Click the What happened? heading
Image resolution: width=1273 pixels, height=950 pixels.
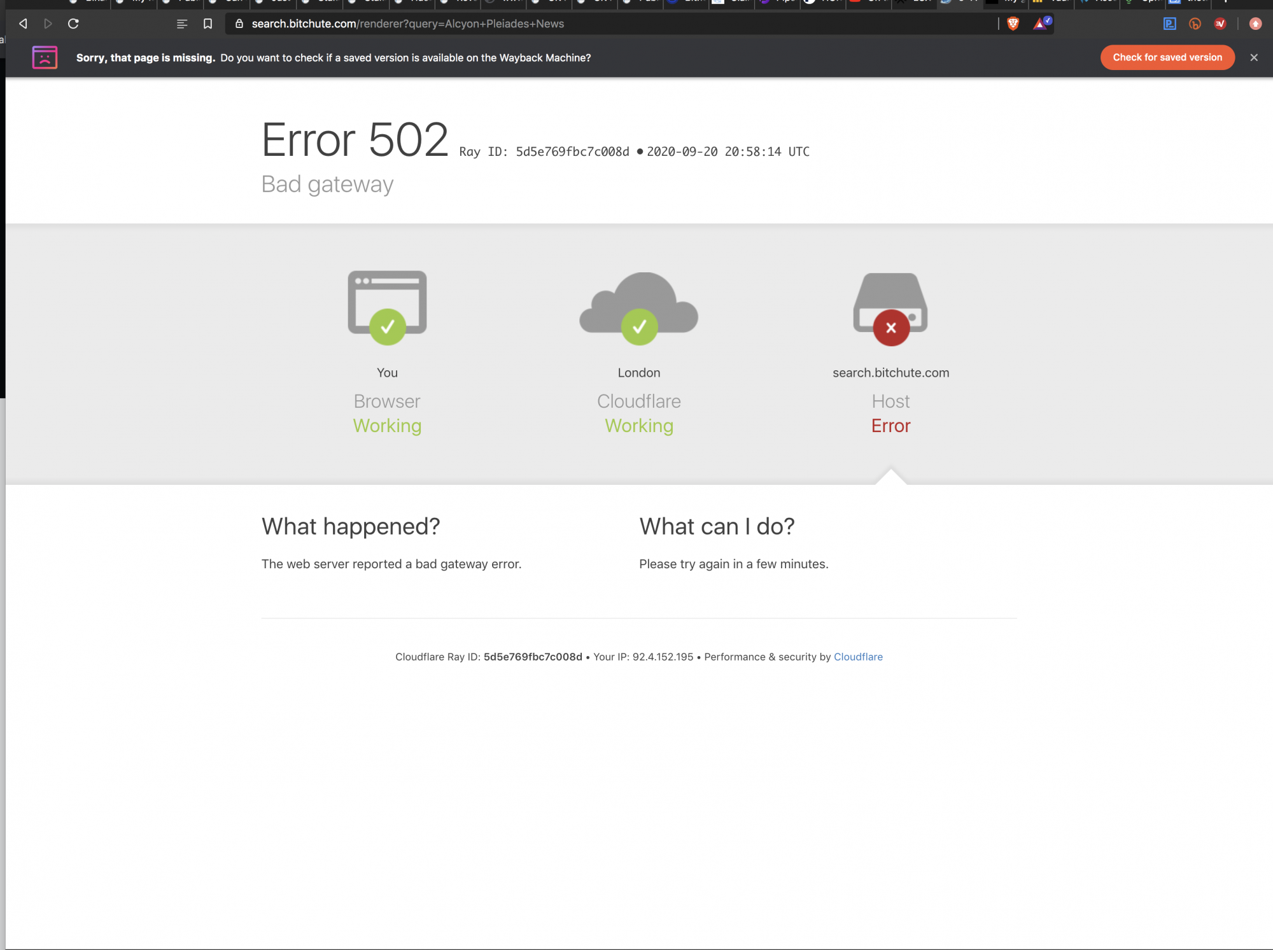tap(351, 527)
